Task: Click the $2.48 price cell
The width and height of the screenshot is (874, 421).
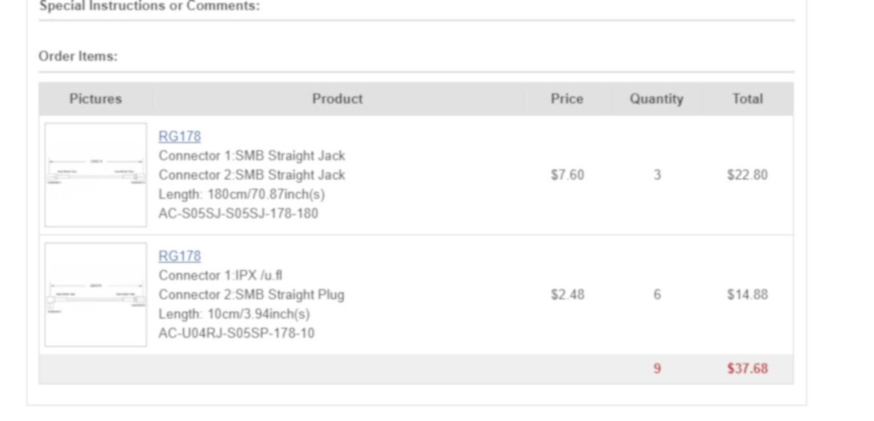Action: click(567, 295)
